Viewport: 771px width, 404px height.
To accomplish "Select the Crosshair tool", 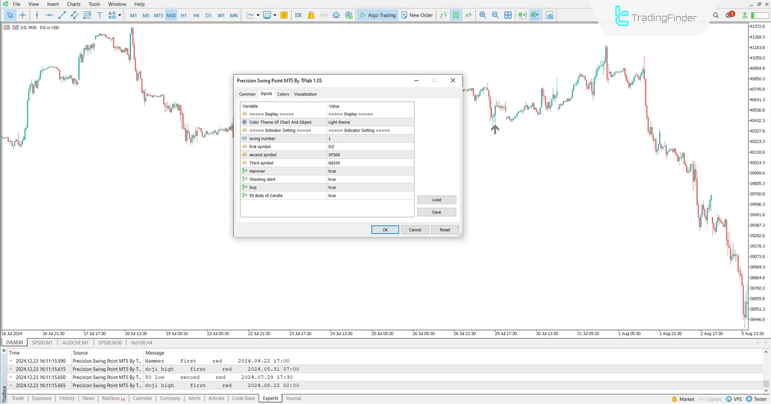I will 22,15.
